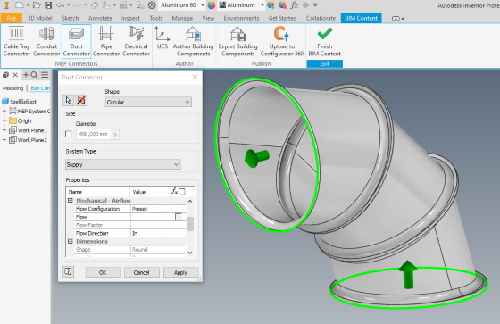Open the Inspect ribbon tab
Screen dimensions: 500x324
[130, 18]
